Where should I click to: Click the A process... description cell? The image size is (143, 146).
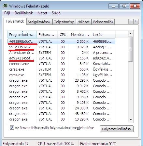(x=102, y=53)
